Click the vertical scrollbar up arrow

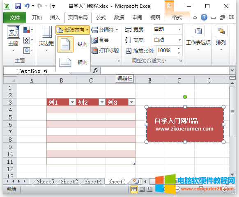coord(232,83)
